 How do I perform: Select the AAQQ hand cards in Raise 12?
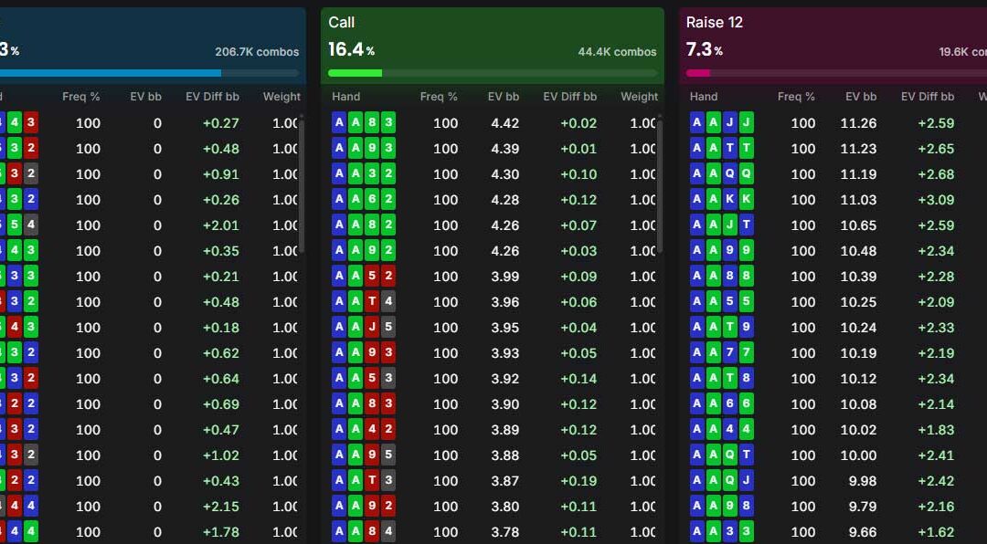click(721, 173)
